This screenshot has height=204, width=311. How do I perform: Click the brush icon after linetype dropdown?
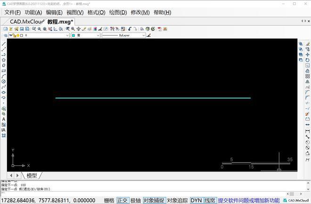(x=149, y=35)
